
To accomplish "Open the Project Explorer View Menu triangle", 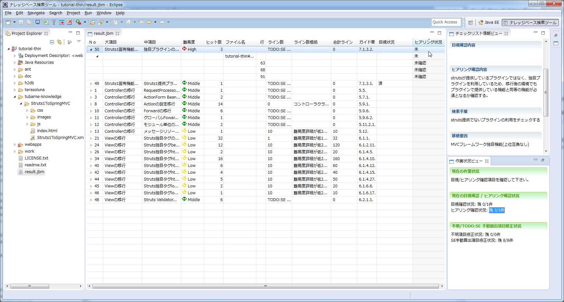I will coord(79,41).
